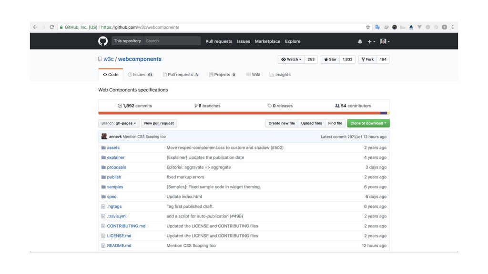This screenshot has width=488, height=274.
Task: Click the New pull request button
Action: [x=159, y=123]
